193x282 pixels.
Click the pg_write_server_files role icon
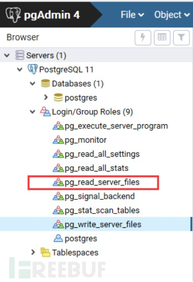tap(58, 225)
